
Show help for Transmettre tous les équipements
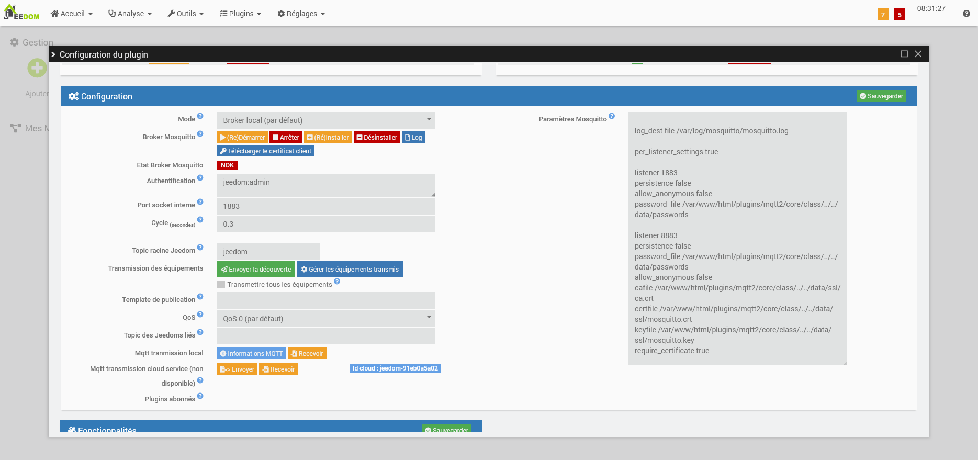point(337,282)
